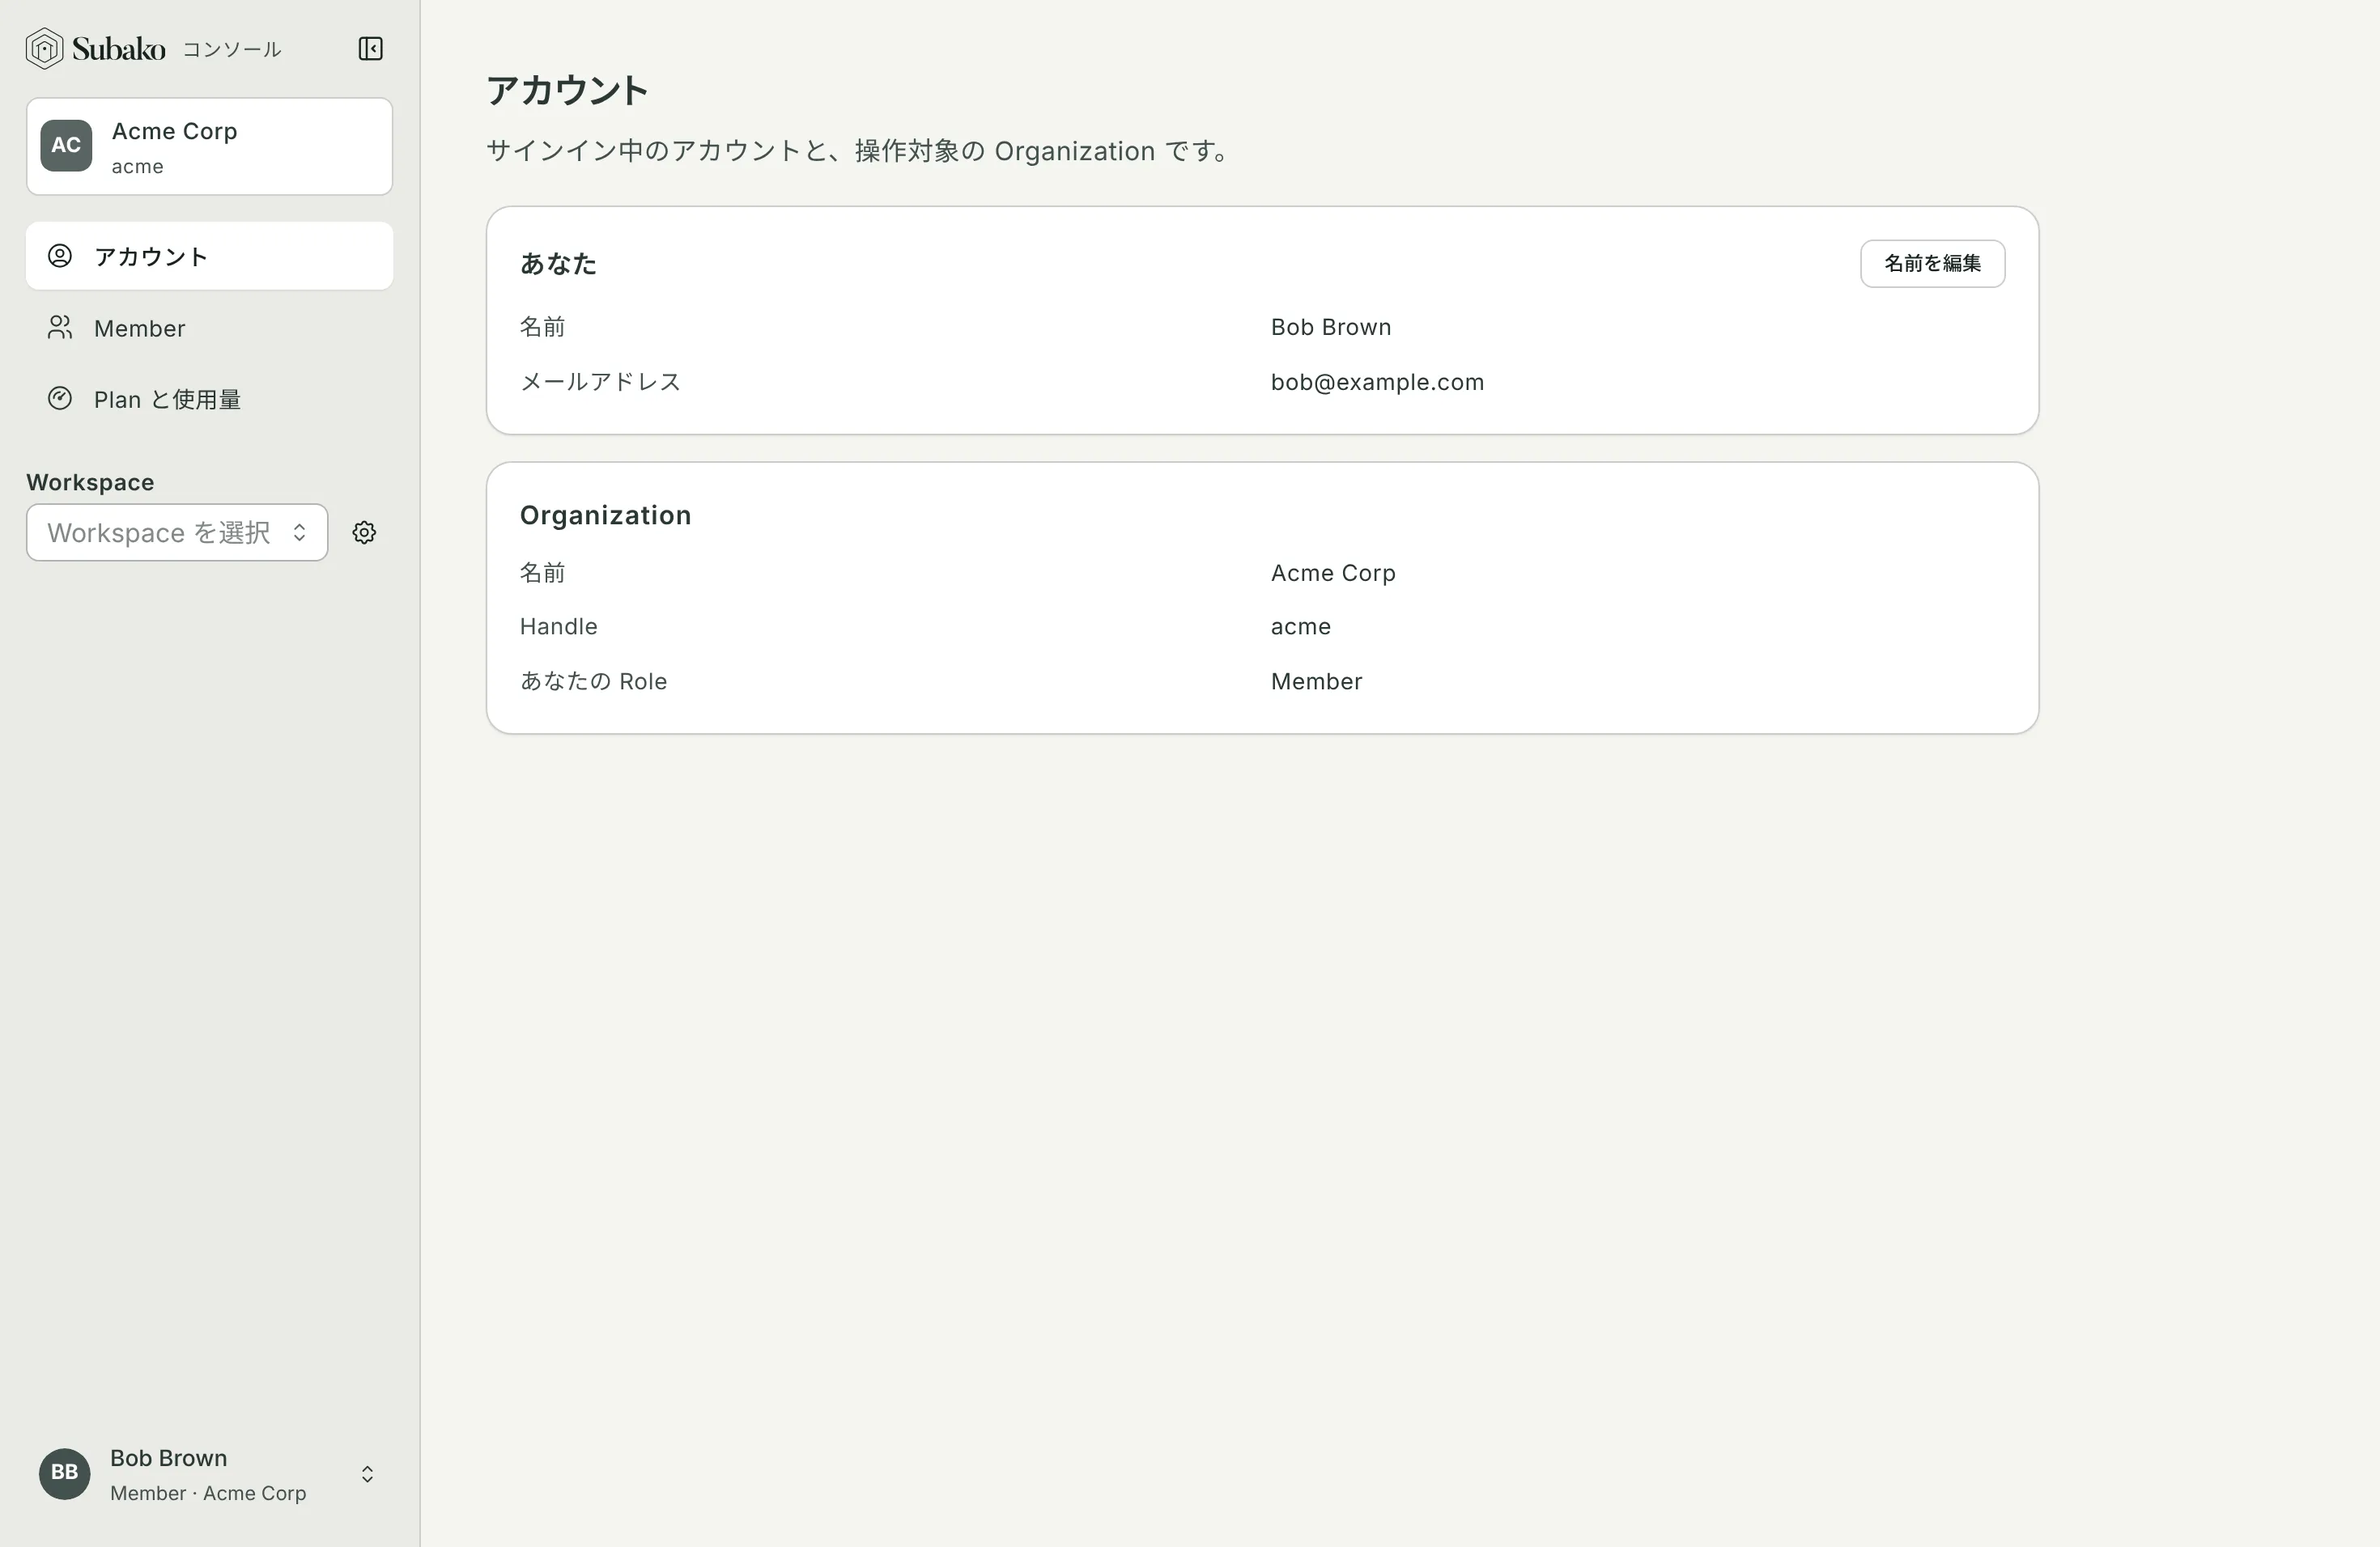Click the メールアドレス label
This screenshot has width=2380, height=1547.
(600, 382)
